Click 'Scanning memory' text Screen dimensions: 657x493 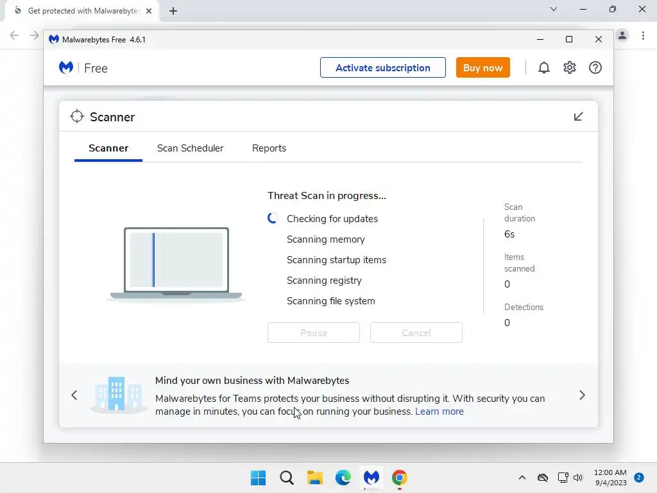coord(325,239)
